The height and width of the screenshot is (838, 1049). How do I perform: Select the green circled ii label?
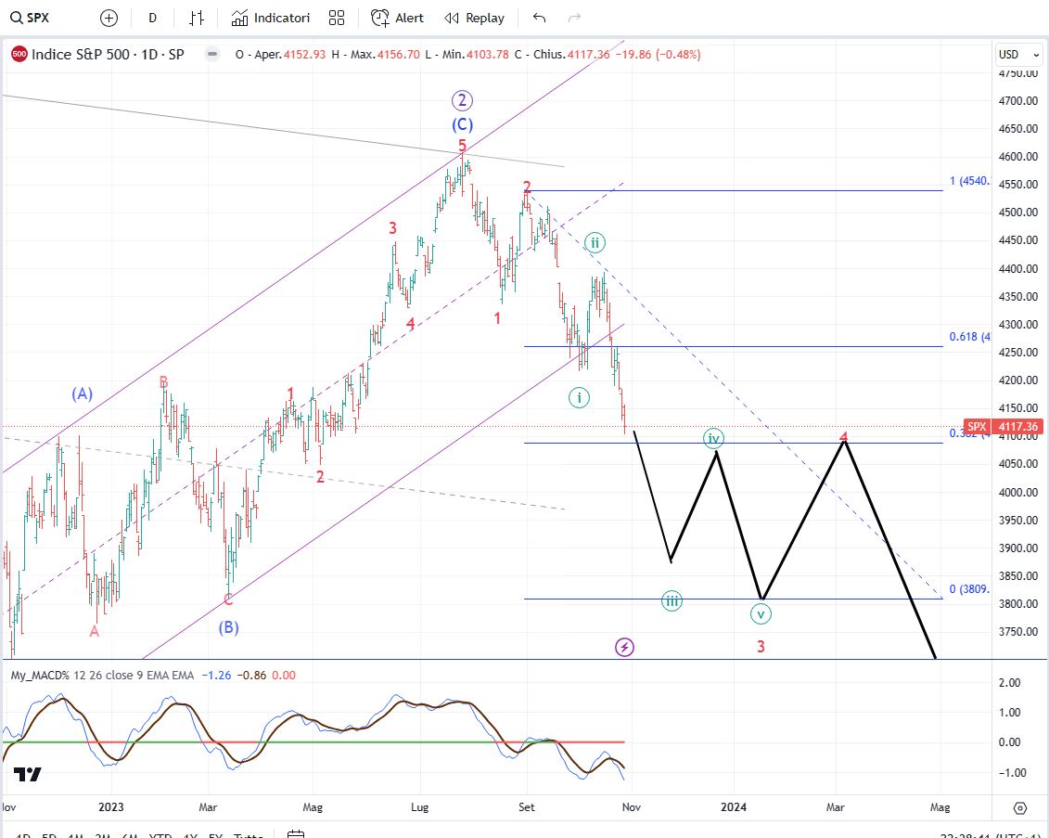[595, 242]
